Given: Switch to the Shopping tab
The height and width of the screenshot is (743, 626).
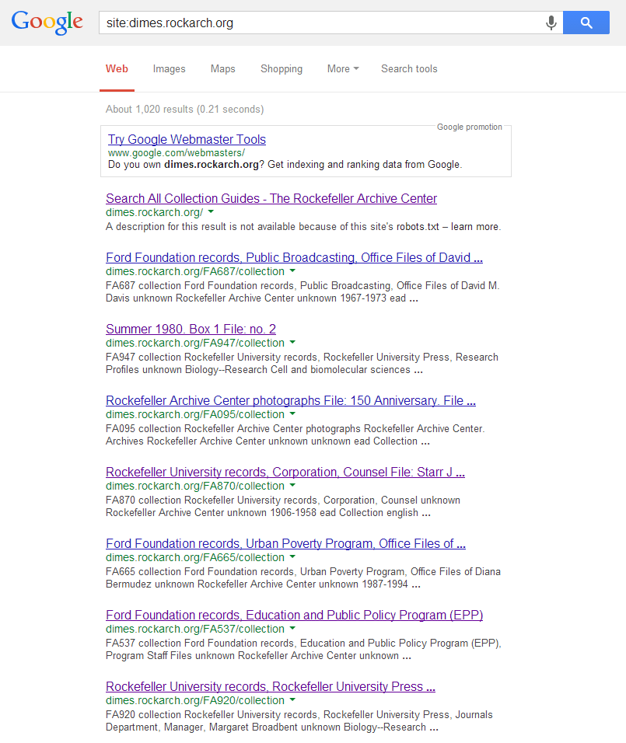Looking at the screenshot, I should (x=282, y=68).
